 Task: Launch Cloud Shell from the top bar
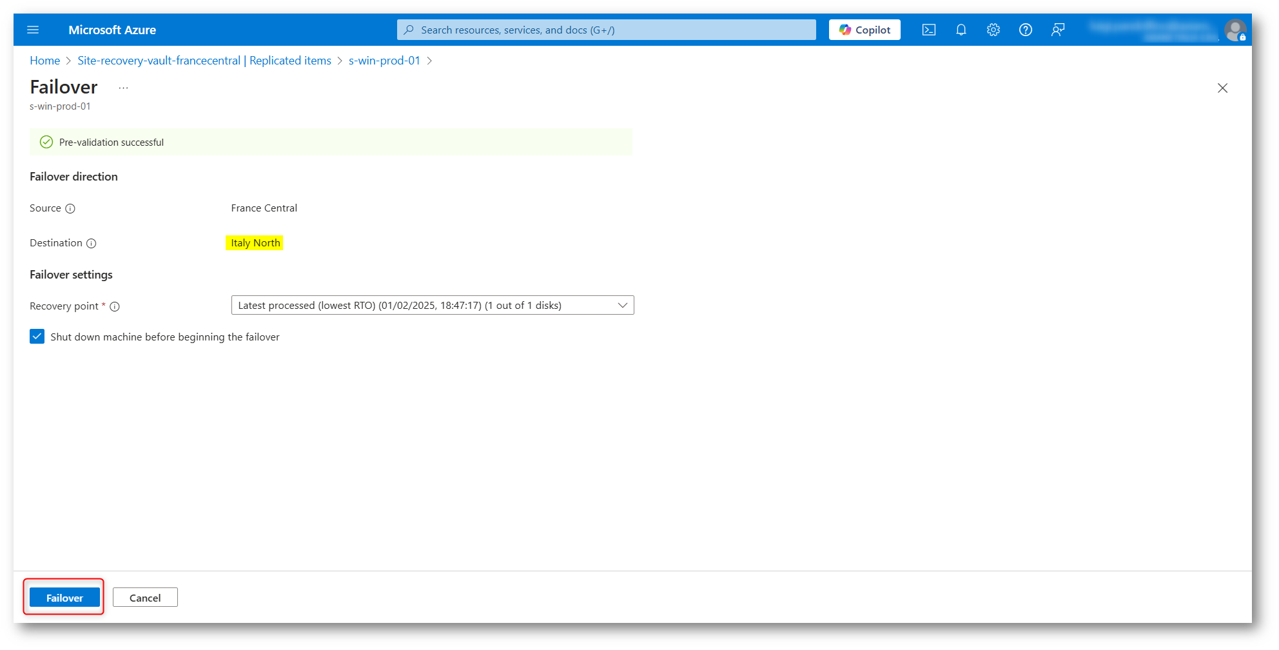[929, 30]
